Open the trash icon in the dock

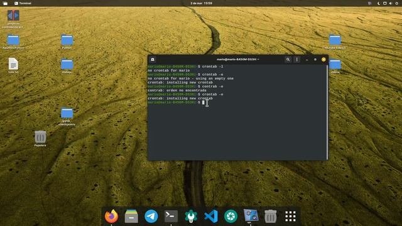pos(271,216)
